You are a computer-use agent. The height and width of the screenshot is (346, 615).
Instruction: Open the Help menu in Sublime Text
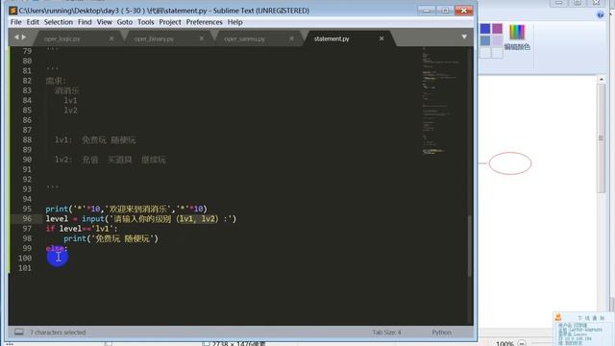coord(234,22)
